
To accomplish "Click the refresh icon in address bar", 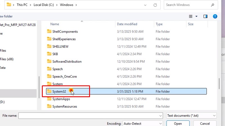I will point(155,5).
